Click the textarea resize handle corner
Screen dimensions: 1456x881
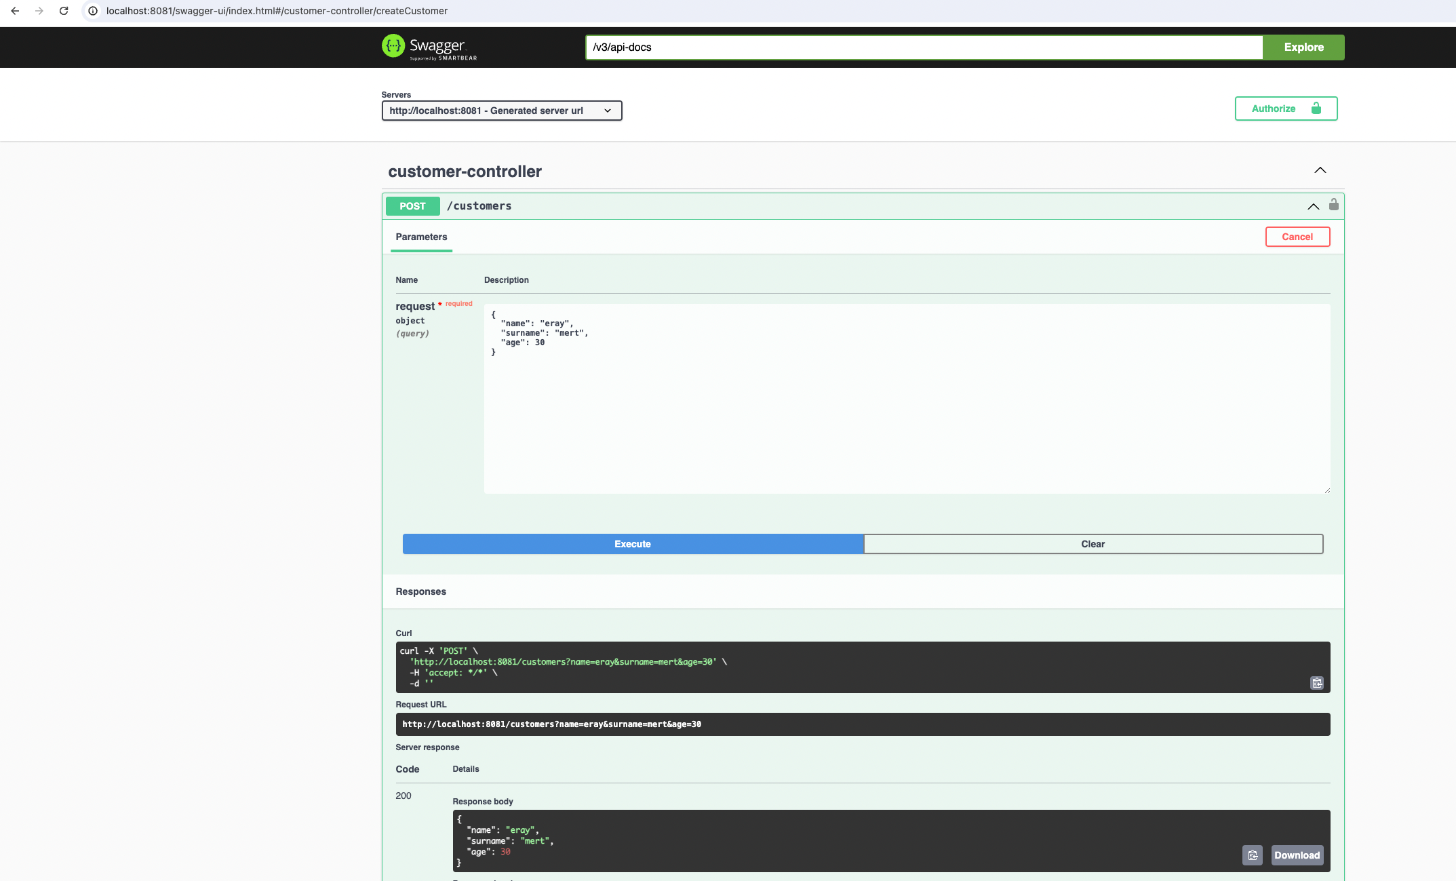tap(1326, 490)
